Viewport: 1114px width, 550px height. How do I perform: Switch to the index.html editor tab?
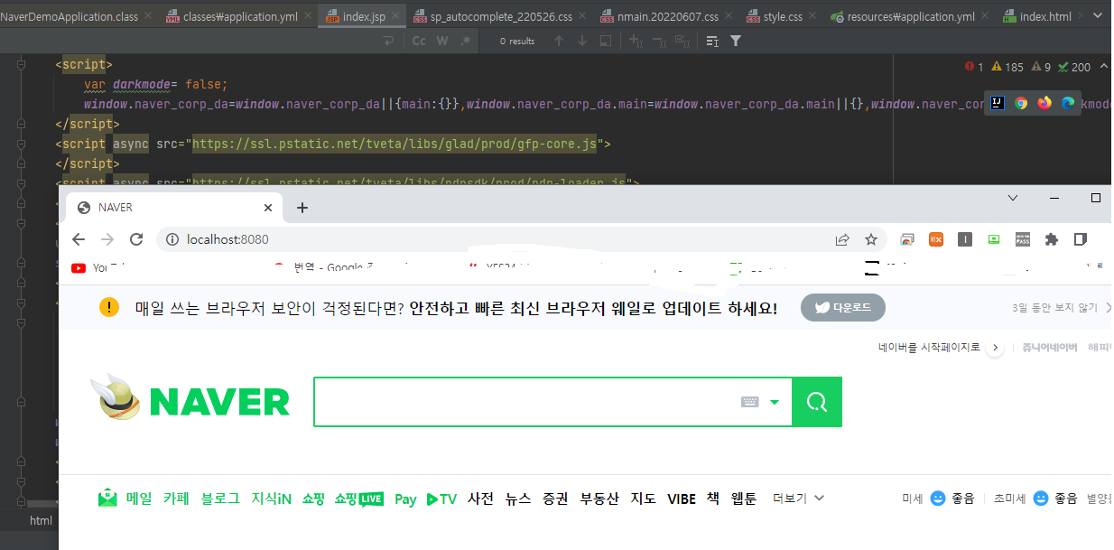[1044, 16]
